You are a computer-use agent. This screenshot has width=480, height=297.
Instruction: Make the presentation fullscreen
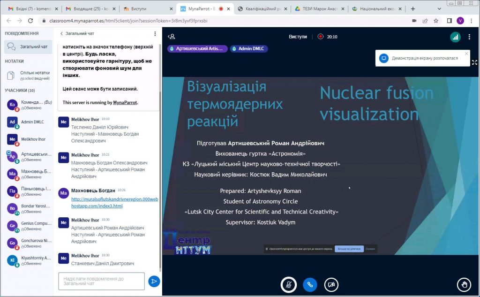click(x=474, y=62)
